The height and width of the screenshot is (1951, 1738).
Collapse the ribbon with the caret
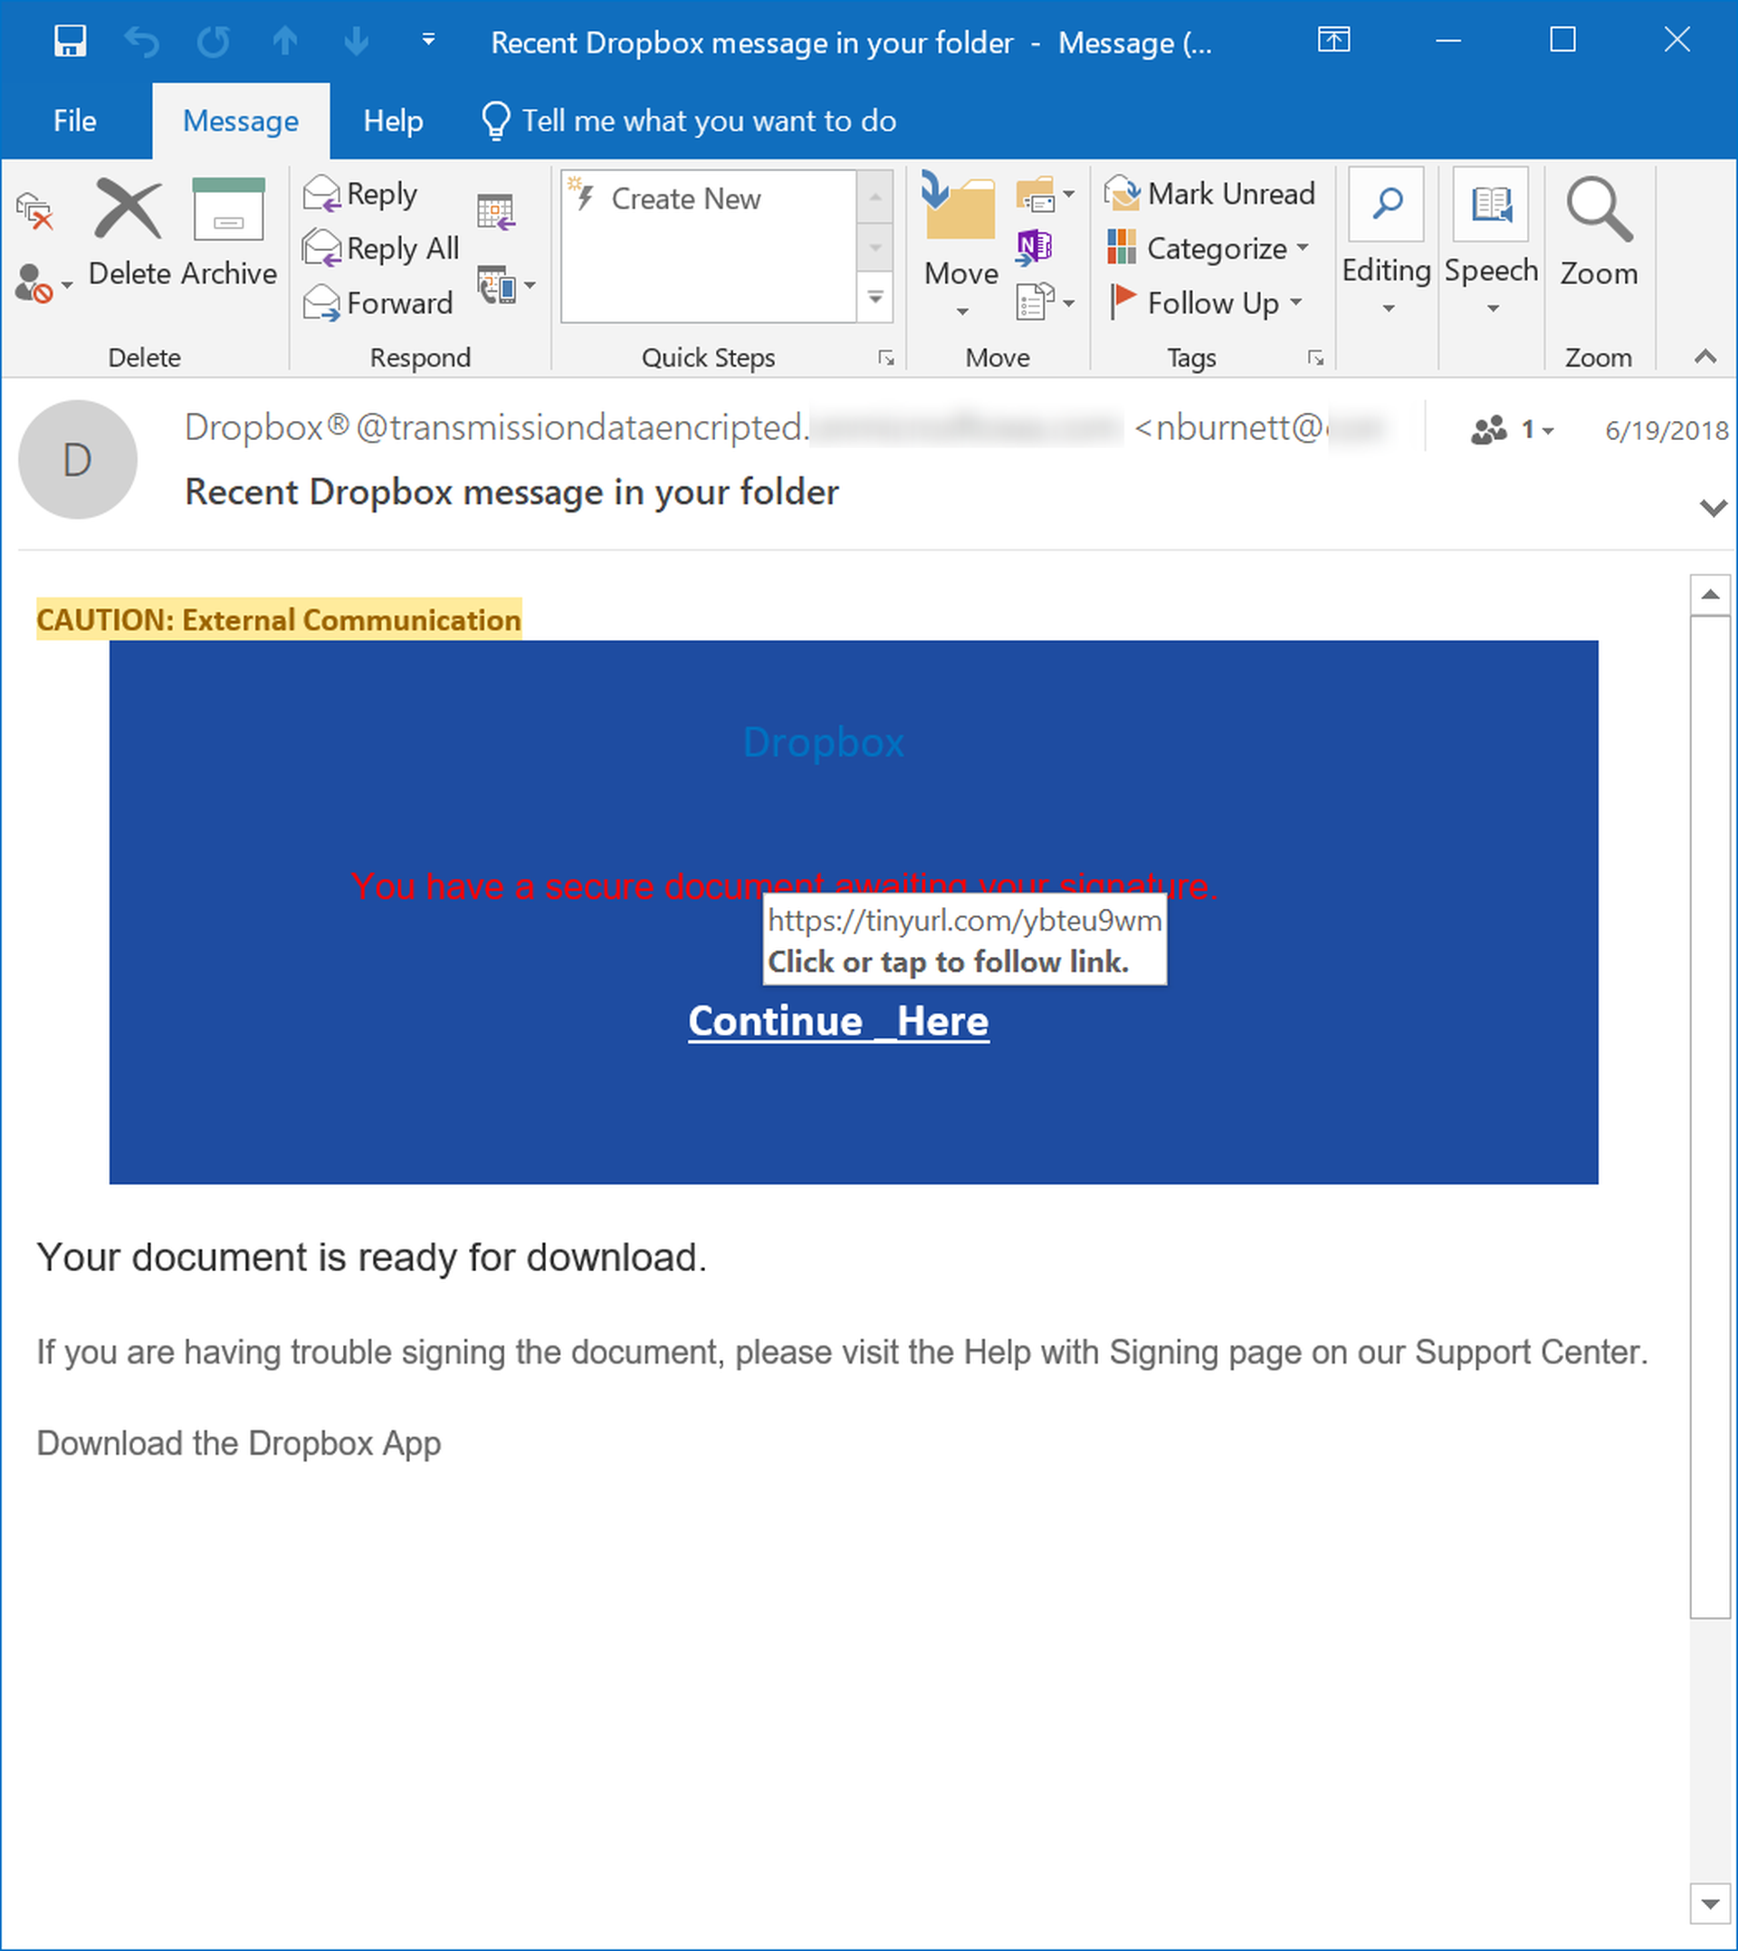pyautogui.click(x=1705, y=358)
